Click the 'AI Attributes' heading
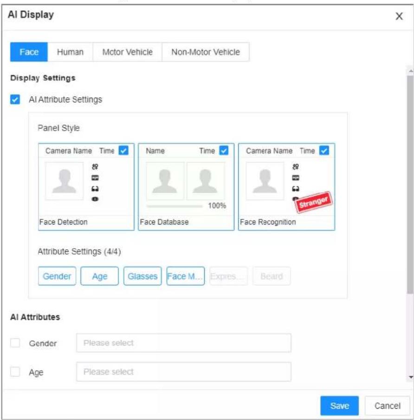The height and width of the screenshot is (420, 414). pos(35,317)
